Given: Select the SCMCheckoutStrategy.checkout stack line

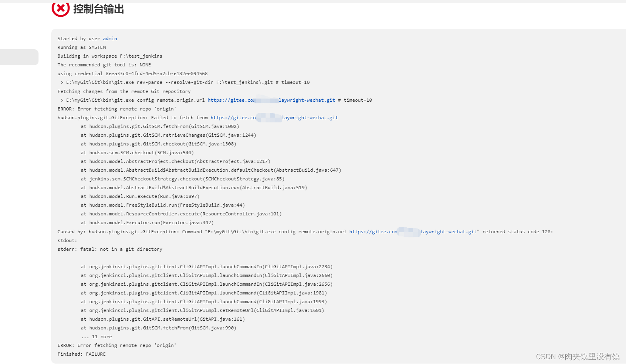Looking at the screenshot, I should click(x=183, y=179).
